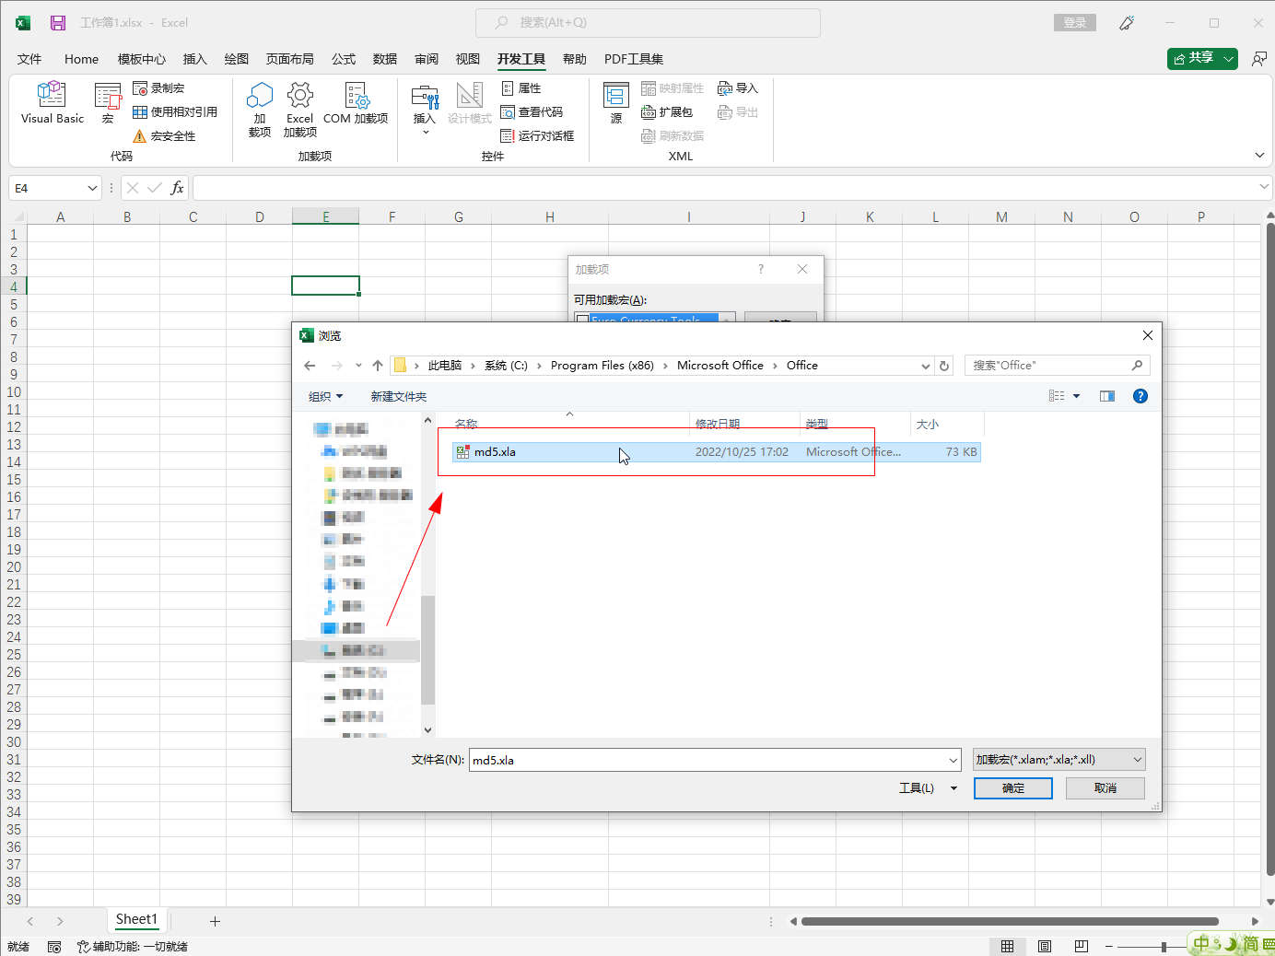1275x956 pixels.
Task: Click Cancel (取消) in Browse dialog
Action: click(x=1105, y=788)
